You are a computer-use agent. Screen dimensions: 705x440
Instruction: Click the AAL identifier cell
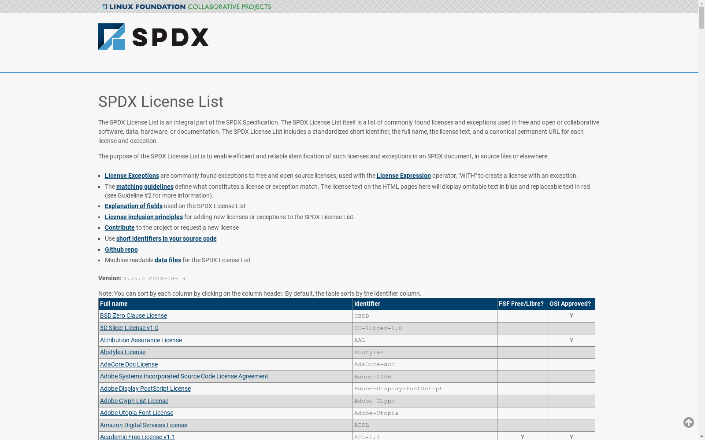pos(425,340)
